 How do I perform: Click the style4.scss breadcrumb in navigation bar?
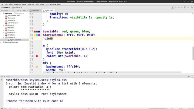[17, 7]
